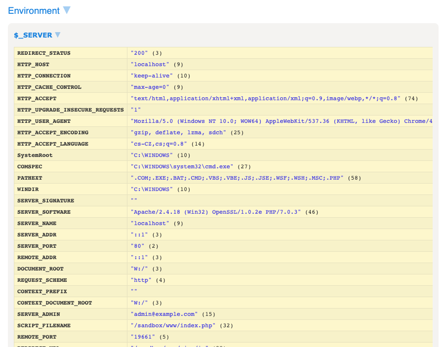The width and height of the screenshot is (445, 347).
Task: Select the "80" port value
Action: click(137, 246)
